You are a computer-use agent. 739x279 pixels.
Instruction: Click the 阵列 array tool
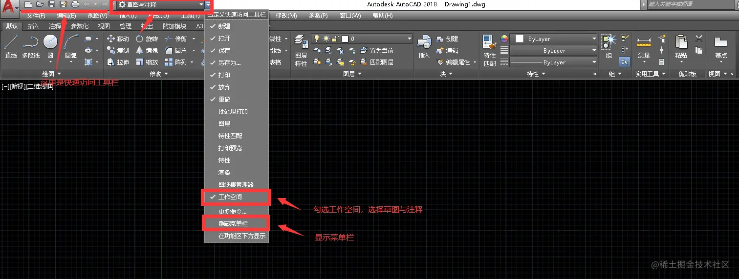tap(175, 62)
